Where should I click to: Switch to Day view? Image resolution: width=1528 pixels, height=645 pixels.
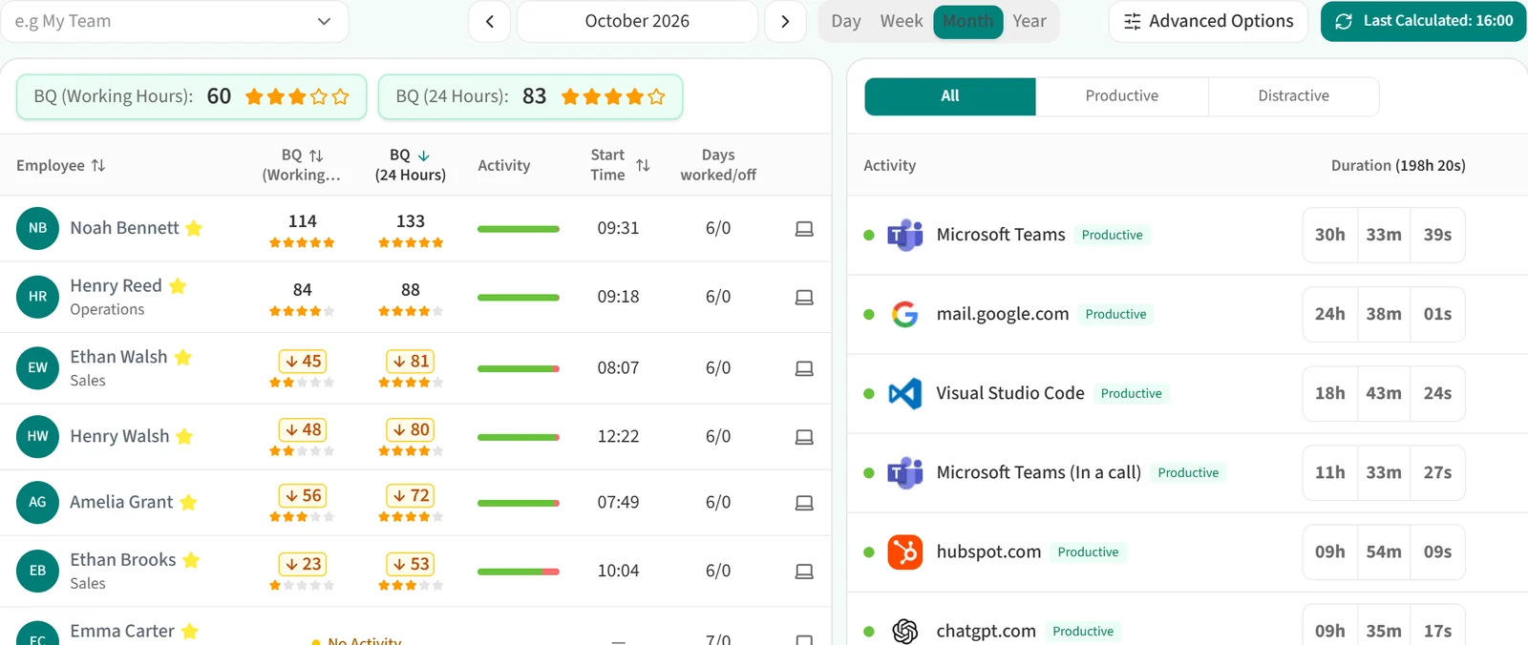coord(846,21)
